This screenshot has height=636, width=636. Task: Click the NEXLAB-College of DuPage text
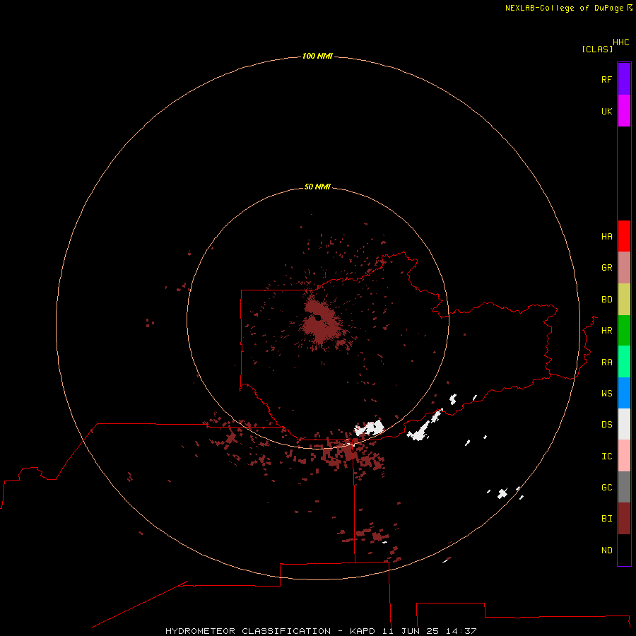(x=564, y=8)
